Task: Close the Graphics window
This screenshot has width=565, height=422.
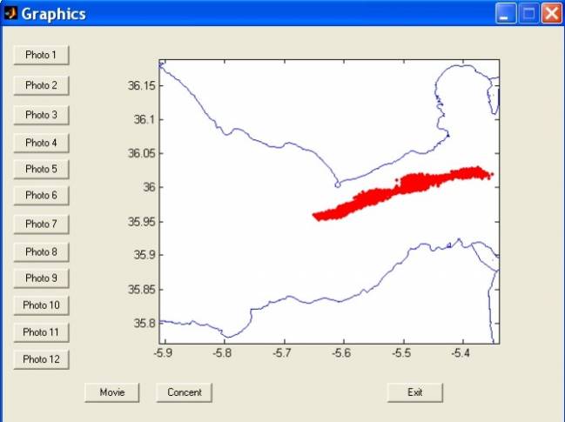Action: coord(552,14)
